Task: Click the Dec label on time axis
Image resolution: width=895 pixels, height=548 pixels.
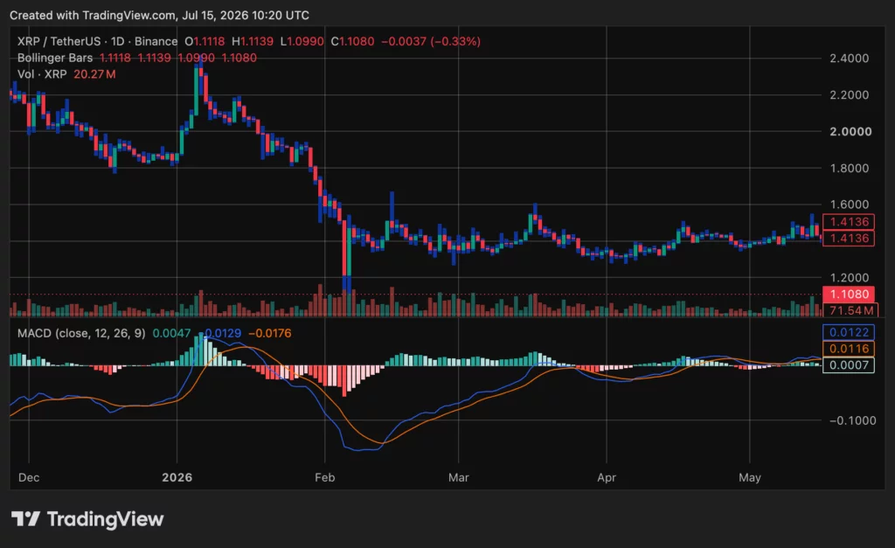Action: [x=29, y=477]
